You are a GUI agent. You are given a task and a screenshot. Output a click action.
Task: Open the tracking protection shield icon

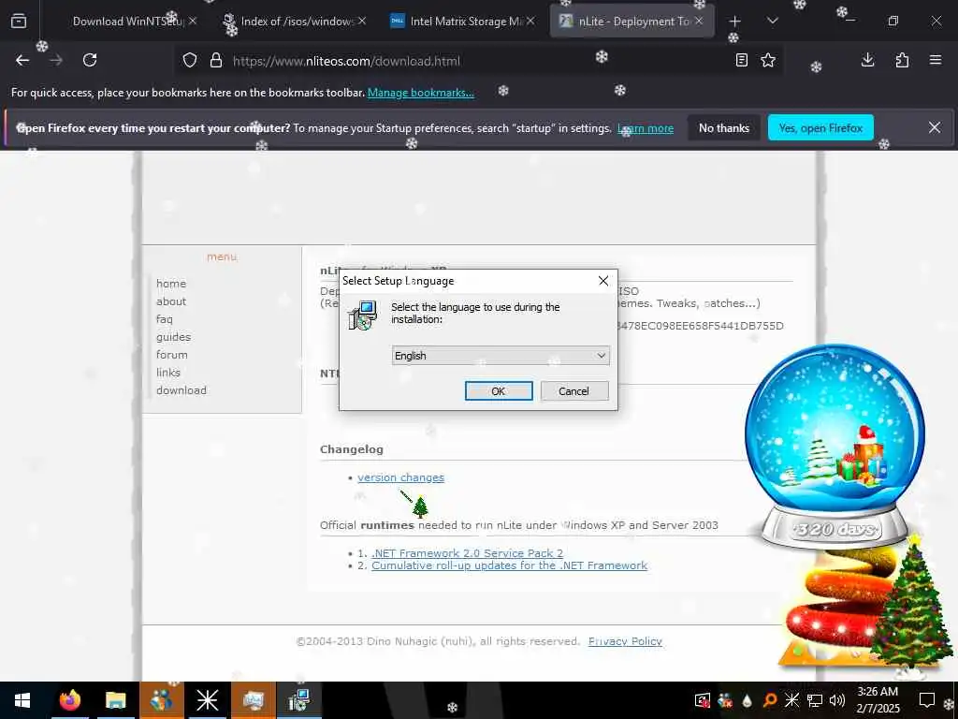190,61
